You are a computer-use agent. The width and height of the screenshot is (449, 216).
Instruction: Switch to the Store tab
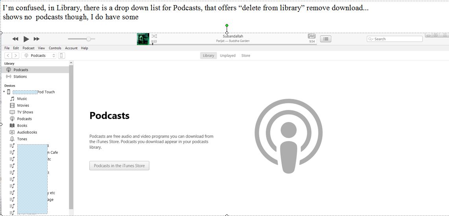246,56
